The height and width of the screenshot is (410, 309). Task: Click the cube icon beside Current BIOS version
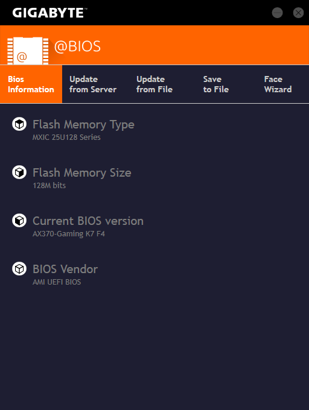click(19, 221)
